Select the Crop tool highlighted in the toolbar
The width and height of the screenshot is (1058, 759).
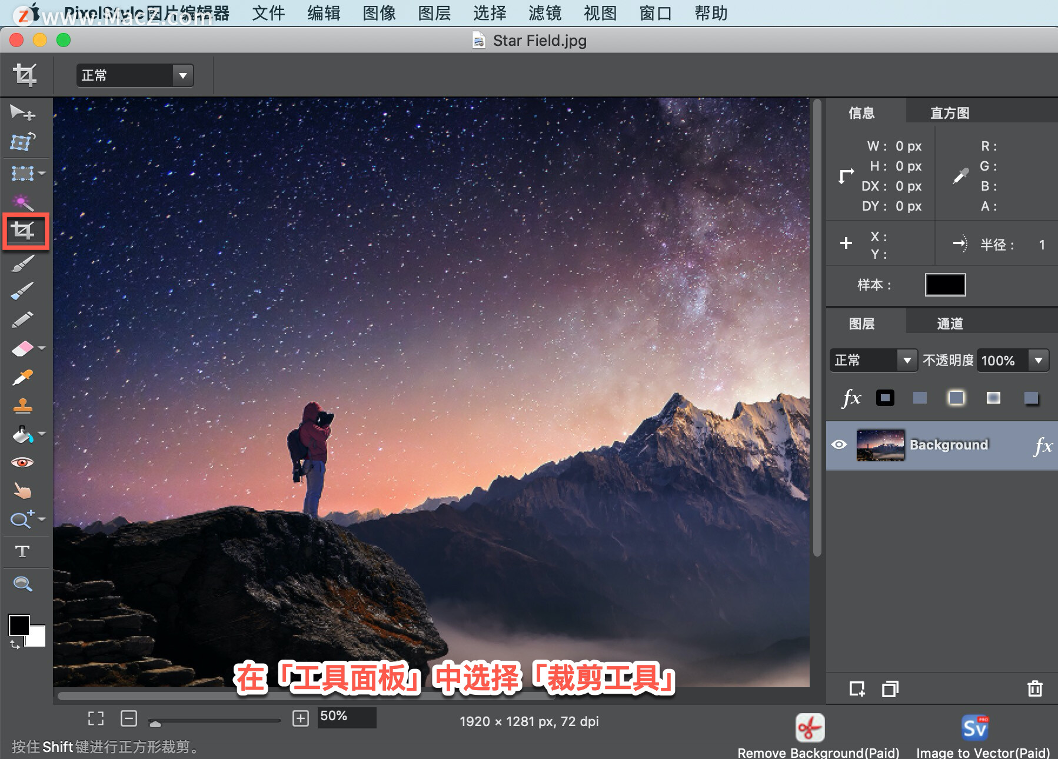[25, 231]
